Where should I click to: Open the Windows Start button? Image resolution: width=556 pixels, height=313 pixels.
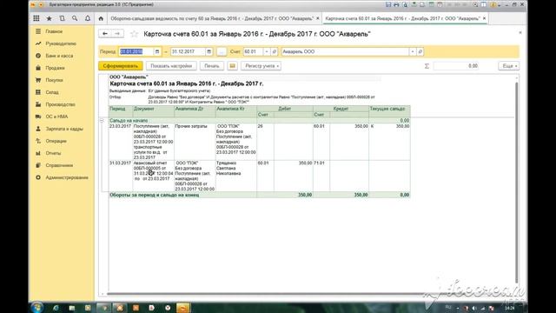36,307
